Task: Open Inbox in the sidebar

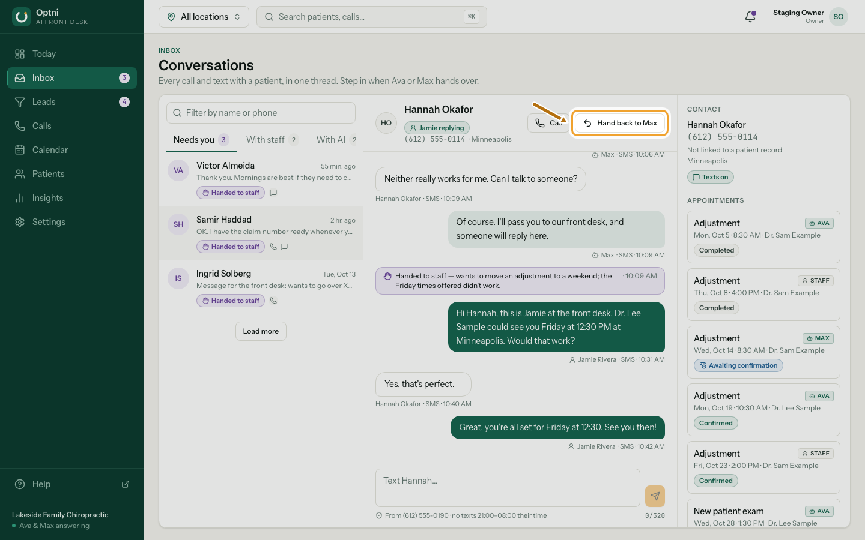Action: pos(72,78)
